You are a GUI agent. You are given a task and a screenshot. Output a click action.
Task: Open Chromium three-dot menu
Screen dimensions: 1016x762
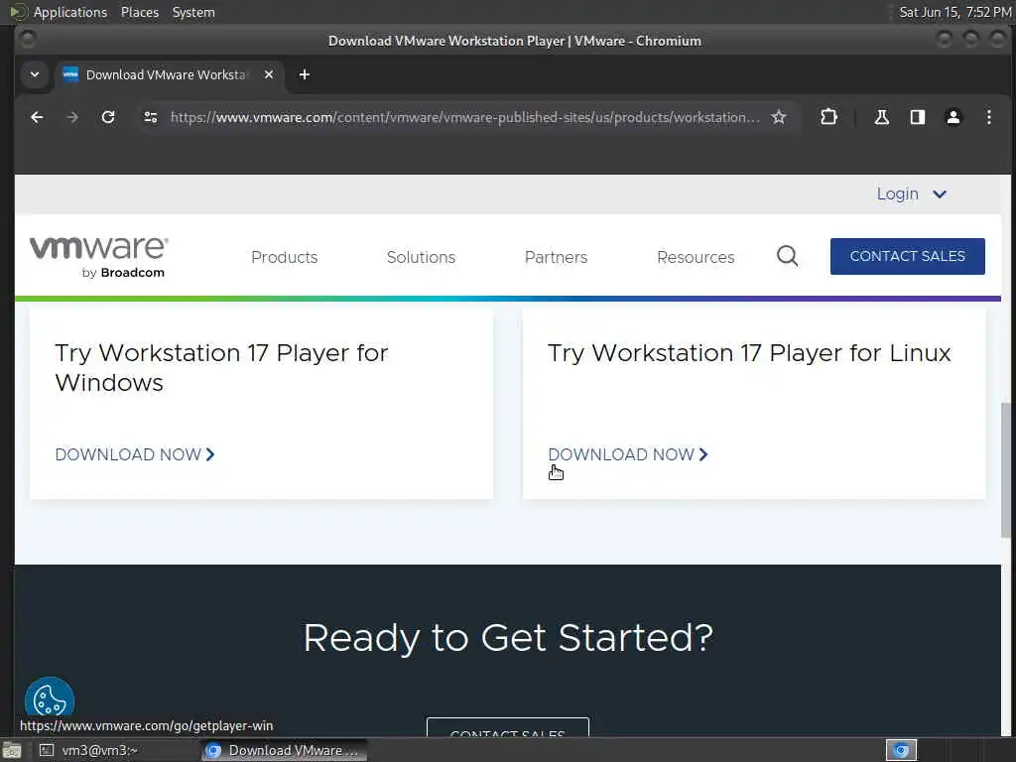pos(989,117)
